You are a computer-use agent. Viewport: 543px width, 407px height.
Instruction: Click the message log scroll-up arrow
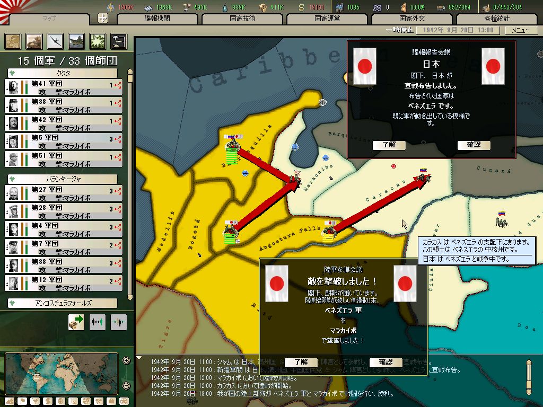pos(529,362)
